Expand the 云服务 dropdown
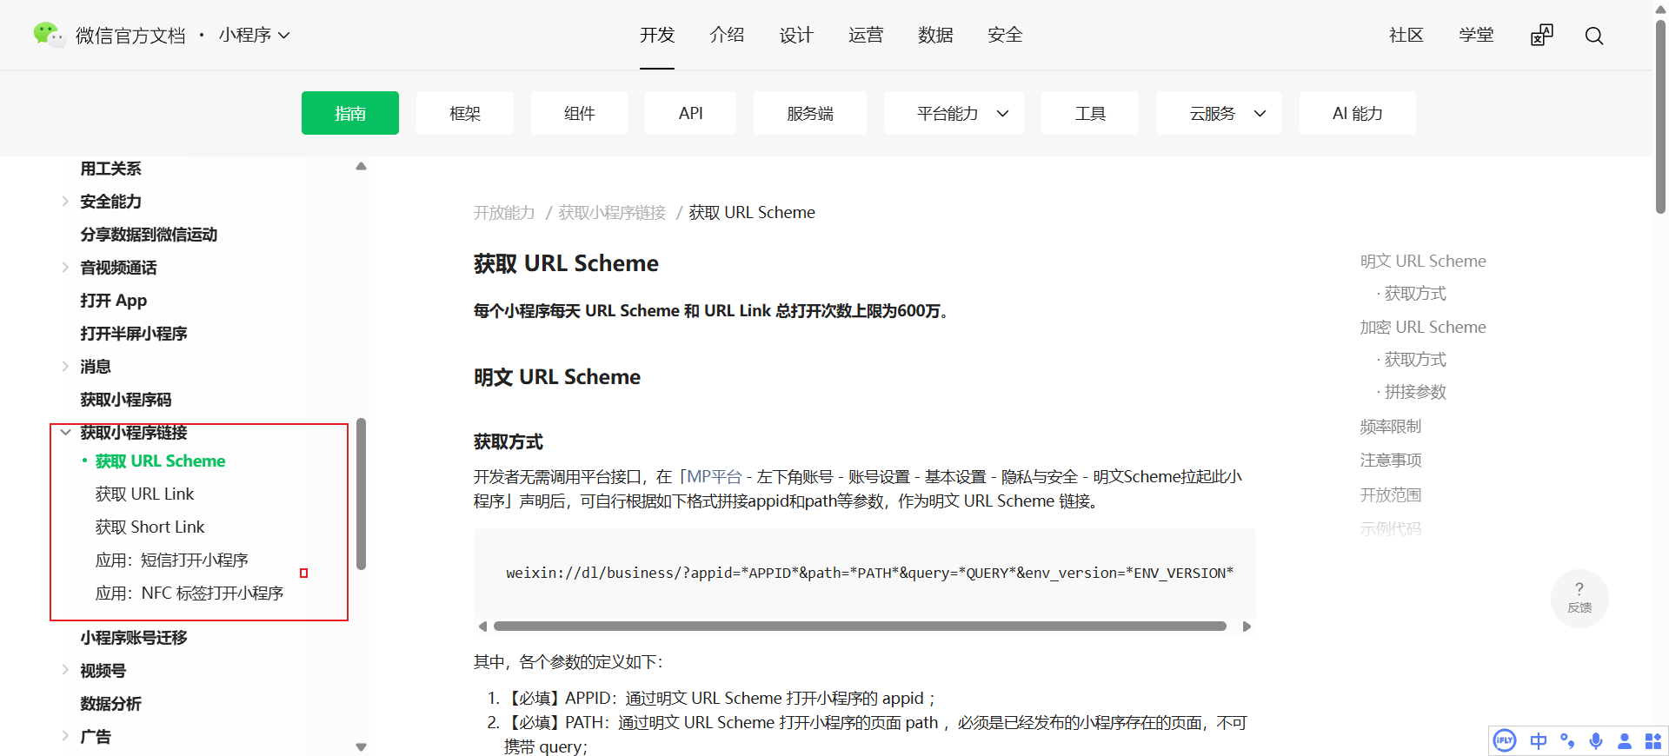 tap(1219, 113)
